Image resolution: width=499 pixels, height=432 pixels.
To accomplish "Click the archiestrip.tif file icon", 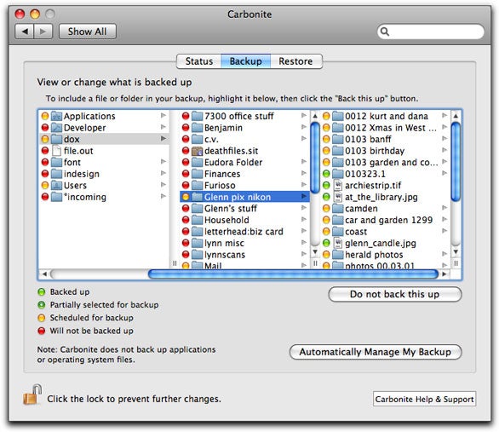I will click(337, 185).
